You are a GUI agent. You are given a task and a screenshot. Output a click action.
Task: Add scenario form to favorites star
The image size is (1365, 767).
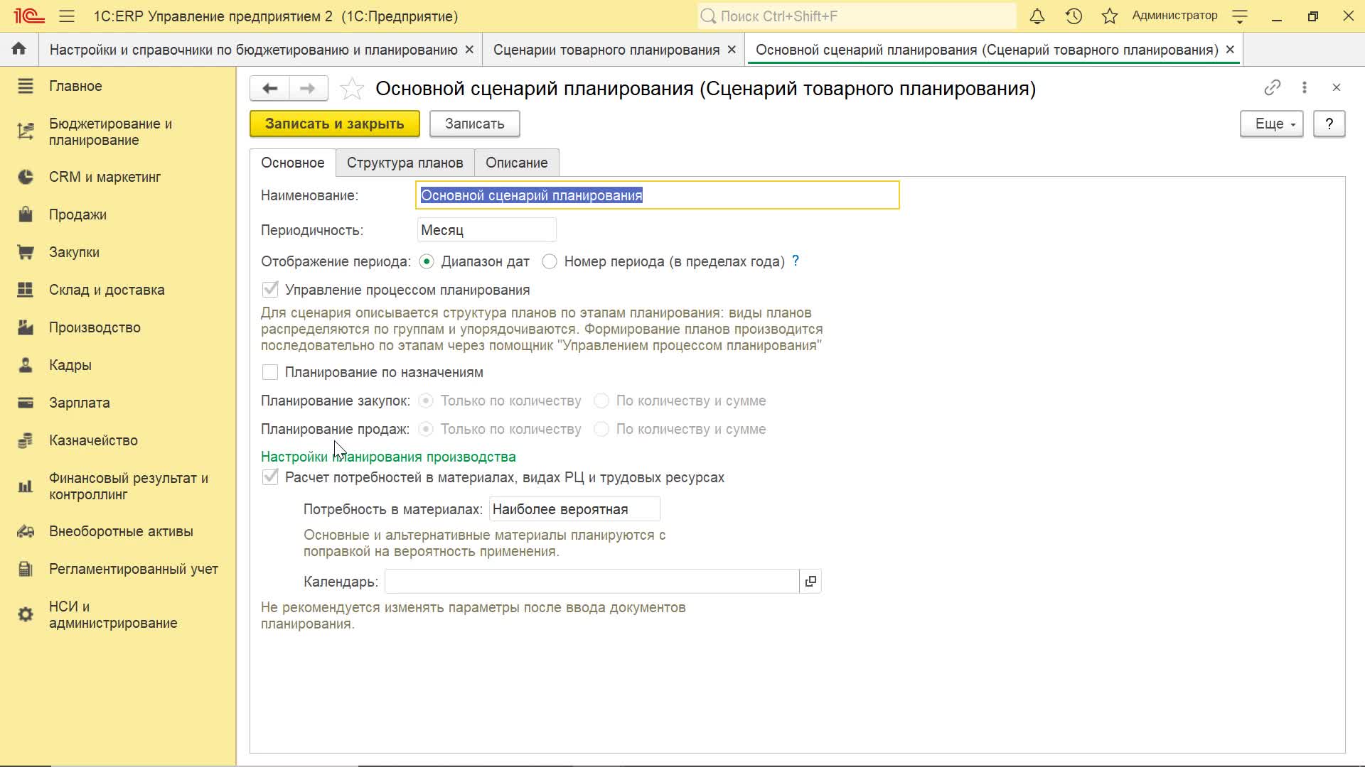(352, 89)
